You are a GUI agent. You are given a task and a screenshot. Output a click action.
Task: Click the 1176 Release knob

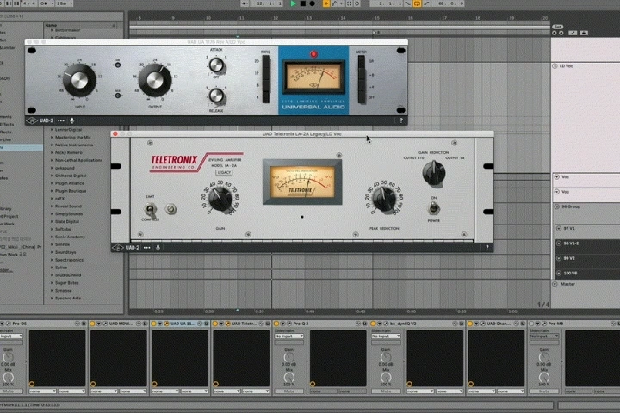(x=216, y=96)
